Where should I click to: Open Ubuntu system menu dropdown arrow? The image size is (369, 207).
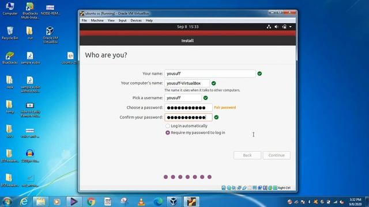click(x=291, y=27)
